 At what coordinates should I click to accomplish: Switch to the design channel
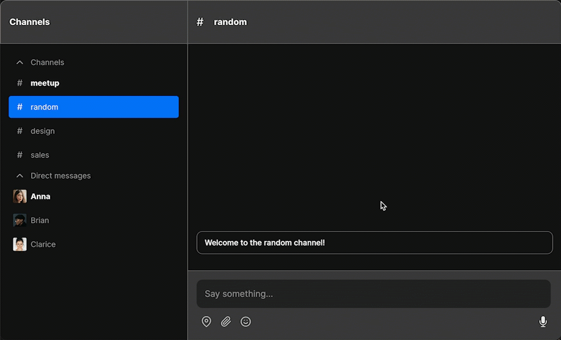coord(43,131)
